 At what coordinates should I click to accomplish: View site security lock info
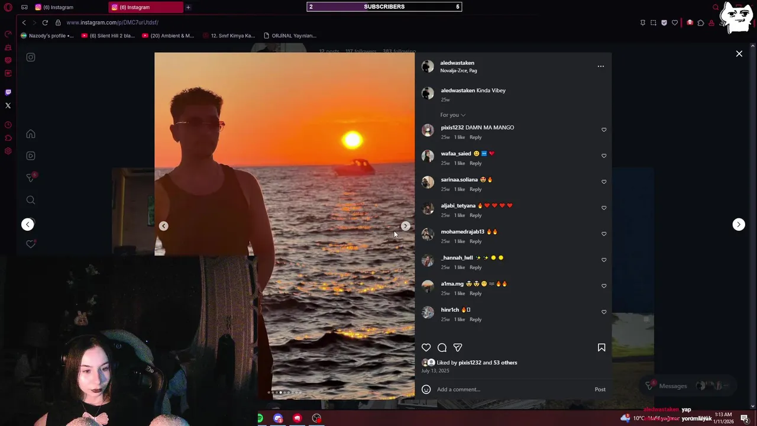(x=58, y=22)
